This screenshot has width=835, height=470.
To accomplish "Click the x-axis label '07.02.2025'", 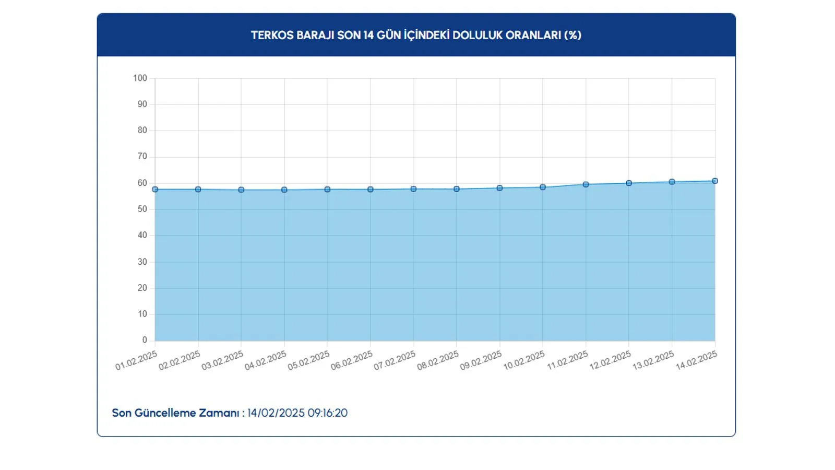I will click(395, 360).
